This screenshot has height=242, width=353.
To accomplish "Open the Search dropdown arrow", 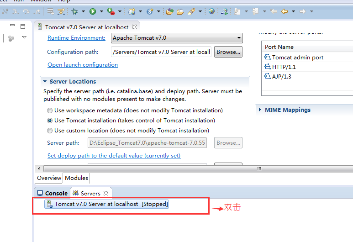I will point(200,11).
